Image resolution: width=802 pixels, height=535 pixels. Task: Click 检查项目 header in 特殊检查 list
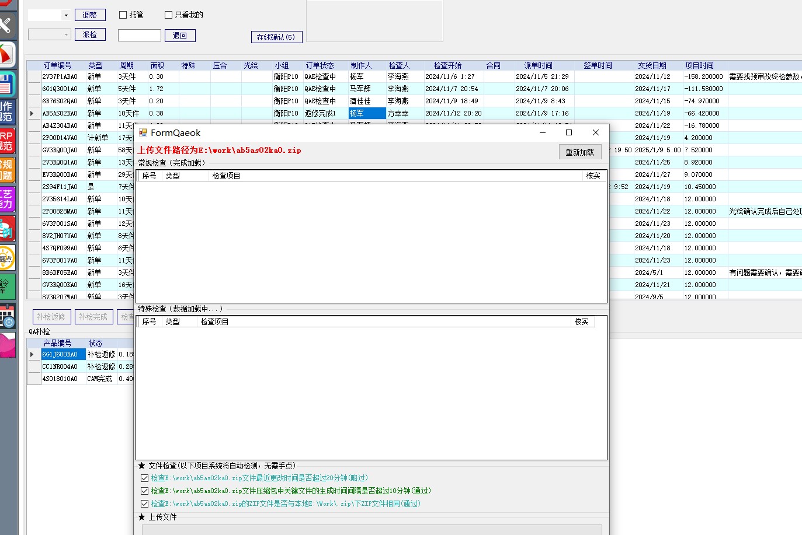tap(214, 321)
